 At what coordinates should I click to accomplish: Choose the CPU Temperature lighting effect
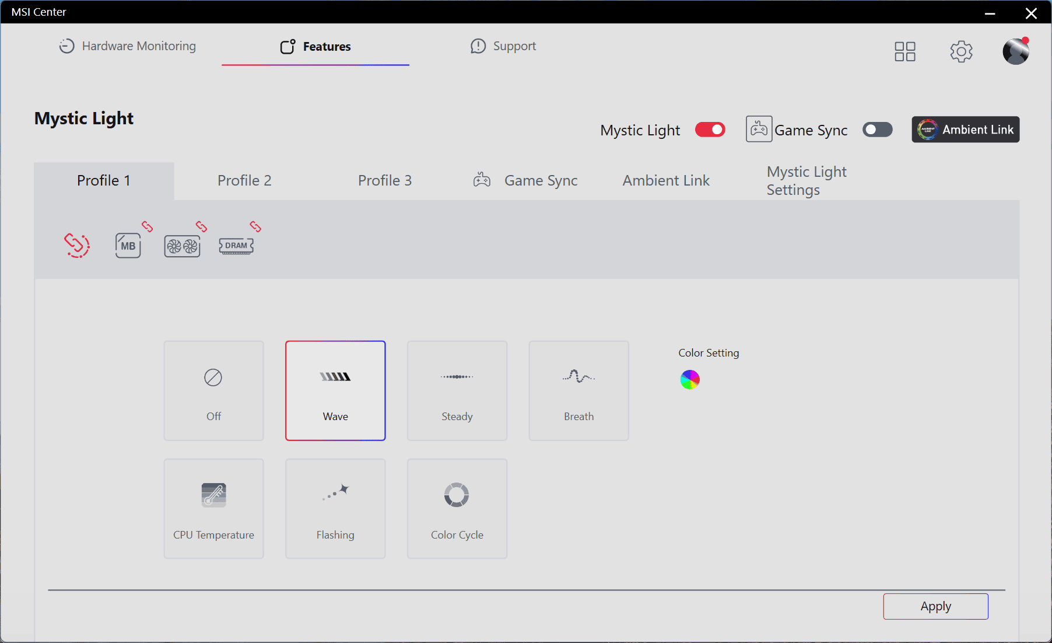[213, 509]
